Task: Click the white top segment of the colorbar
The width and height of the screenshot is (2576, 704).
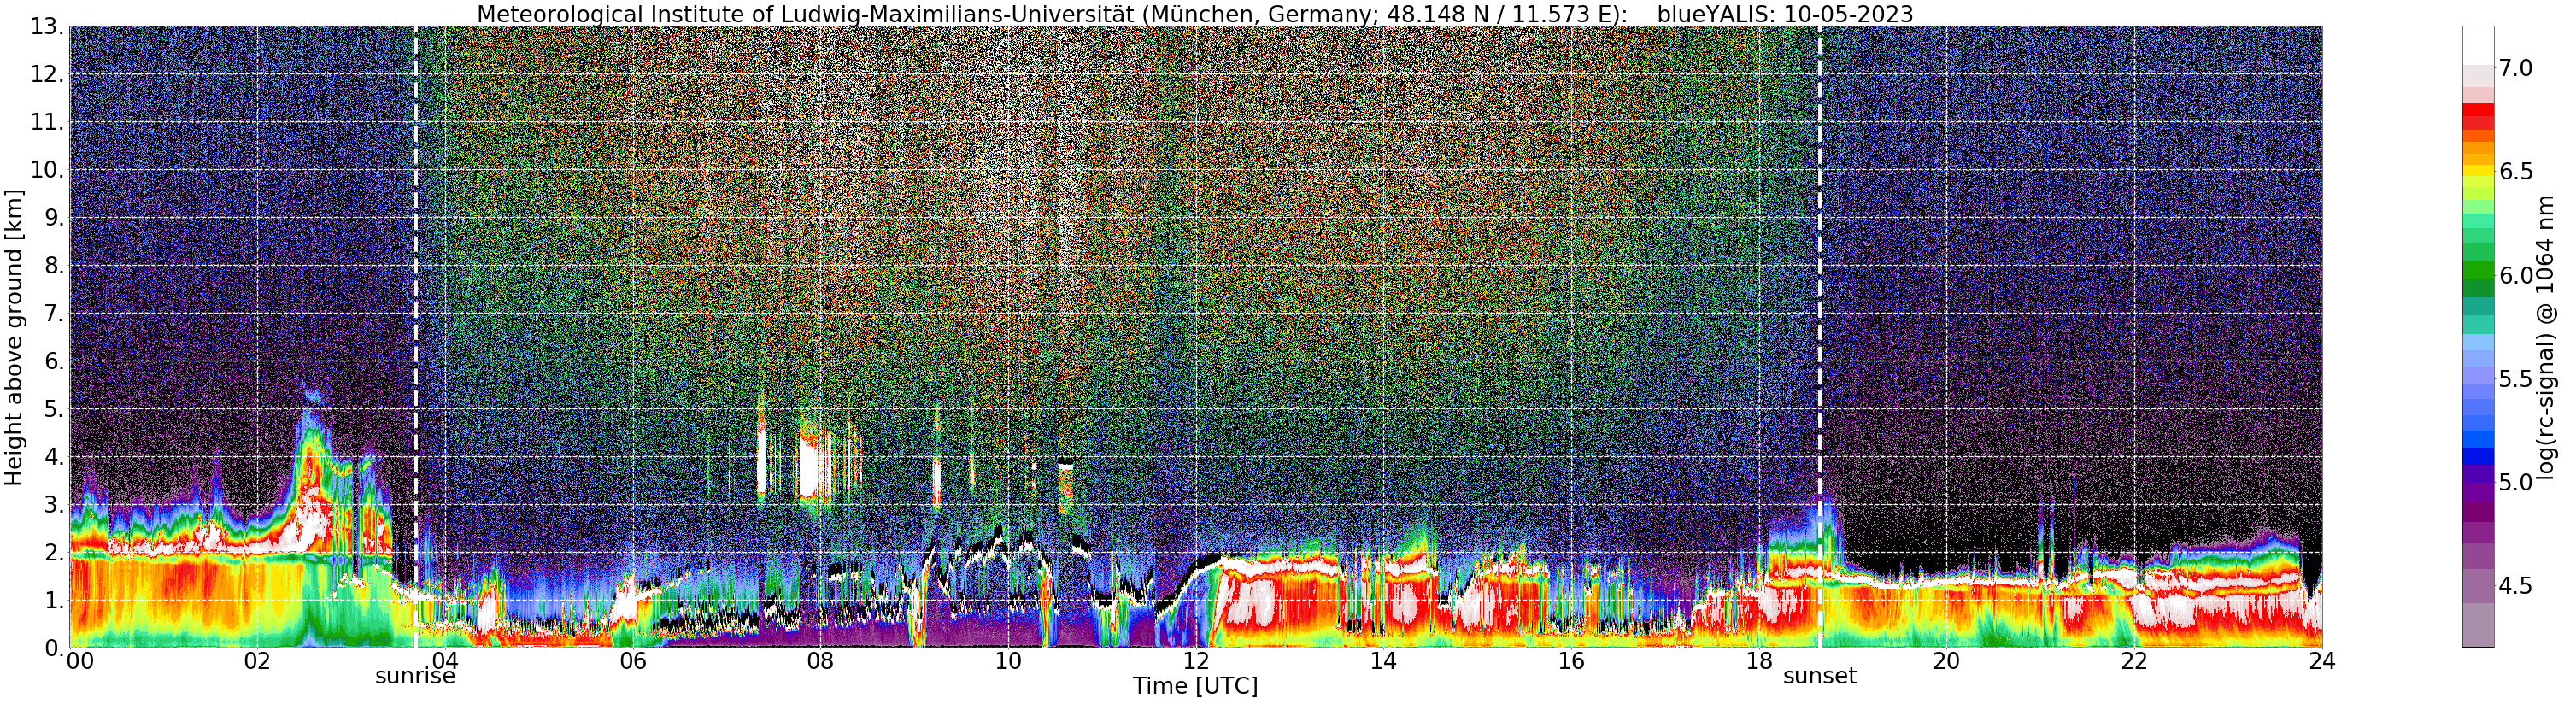Action: [2478, 46]
